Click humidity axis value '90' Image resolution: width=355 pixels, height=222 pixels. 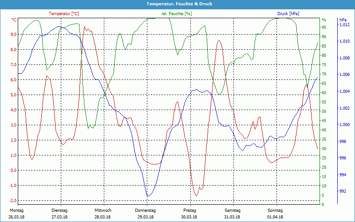click(x=324, y=37)
